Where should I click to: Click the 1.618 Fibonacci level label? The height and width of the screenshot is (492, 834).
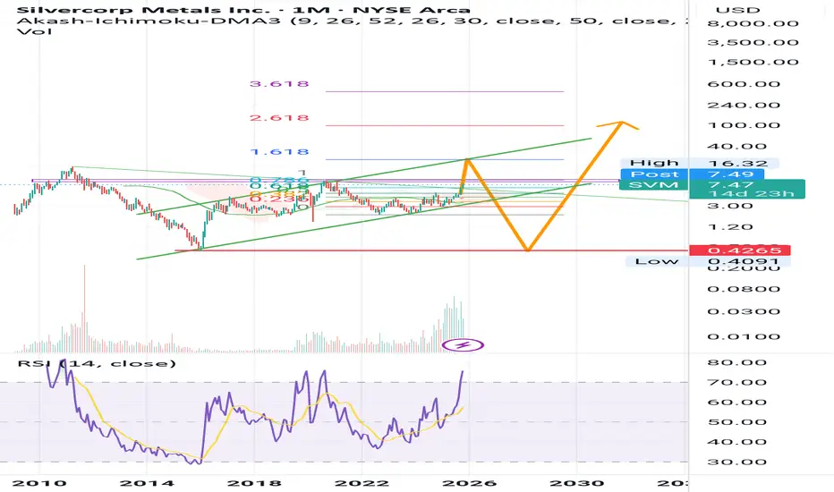pyautogui.click(x=279, y=152)
